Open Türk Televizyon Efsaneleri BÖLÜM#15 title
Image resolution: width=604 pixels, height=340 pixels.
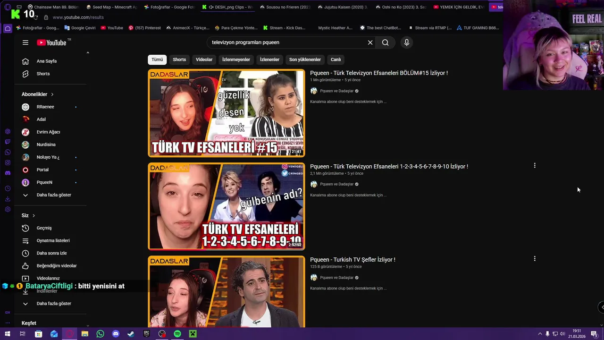379,73
